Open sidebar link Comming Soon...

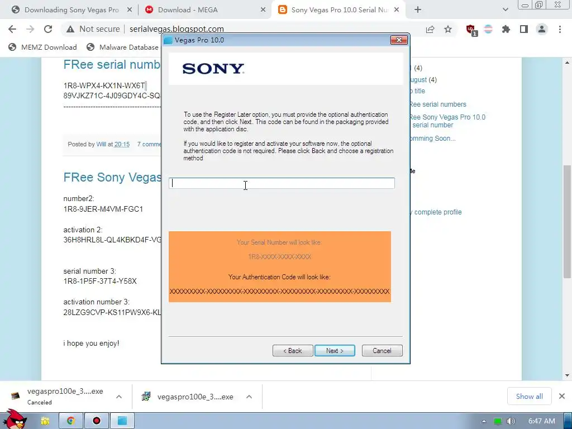click(433, 139)
